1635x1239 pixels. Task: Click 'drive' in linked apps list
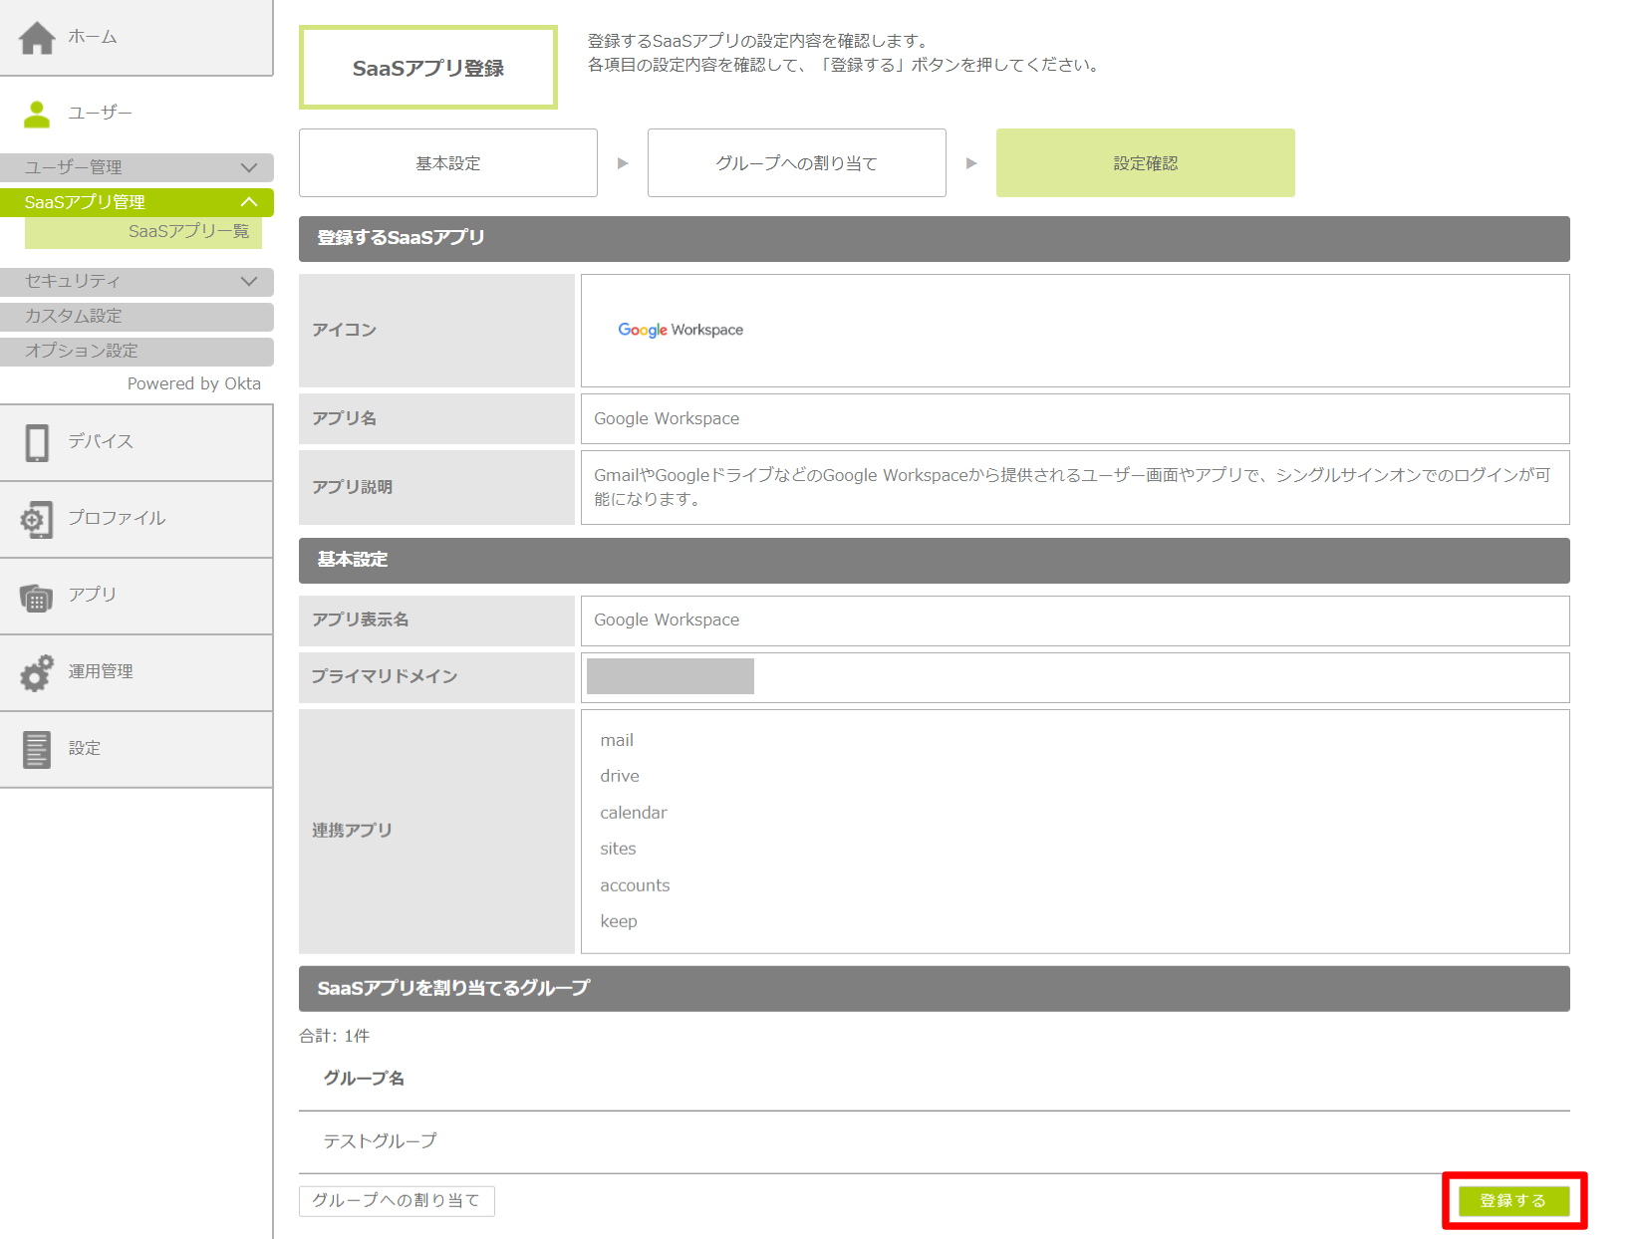pos(620,776)
